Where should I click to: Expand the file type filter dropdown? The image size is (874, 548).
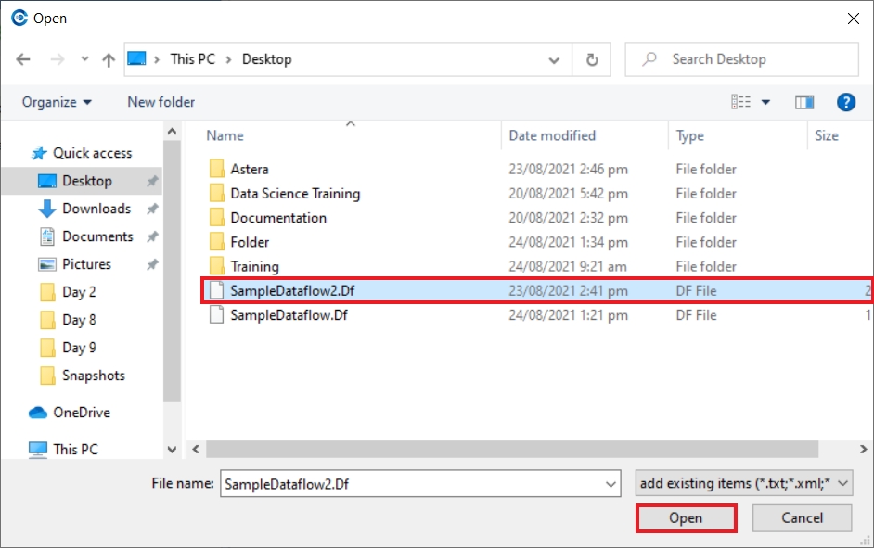coord(843,483)
